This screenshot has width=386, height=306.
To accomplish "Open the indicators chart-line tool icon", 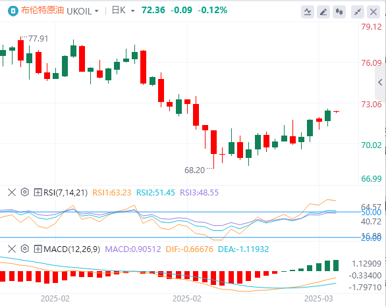I will 308,12.
